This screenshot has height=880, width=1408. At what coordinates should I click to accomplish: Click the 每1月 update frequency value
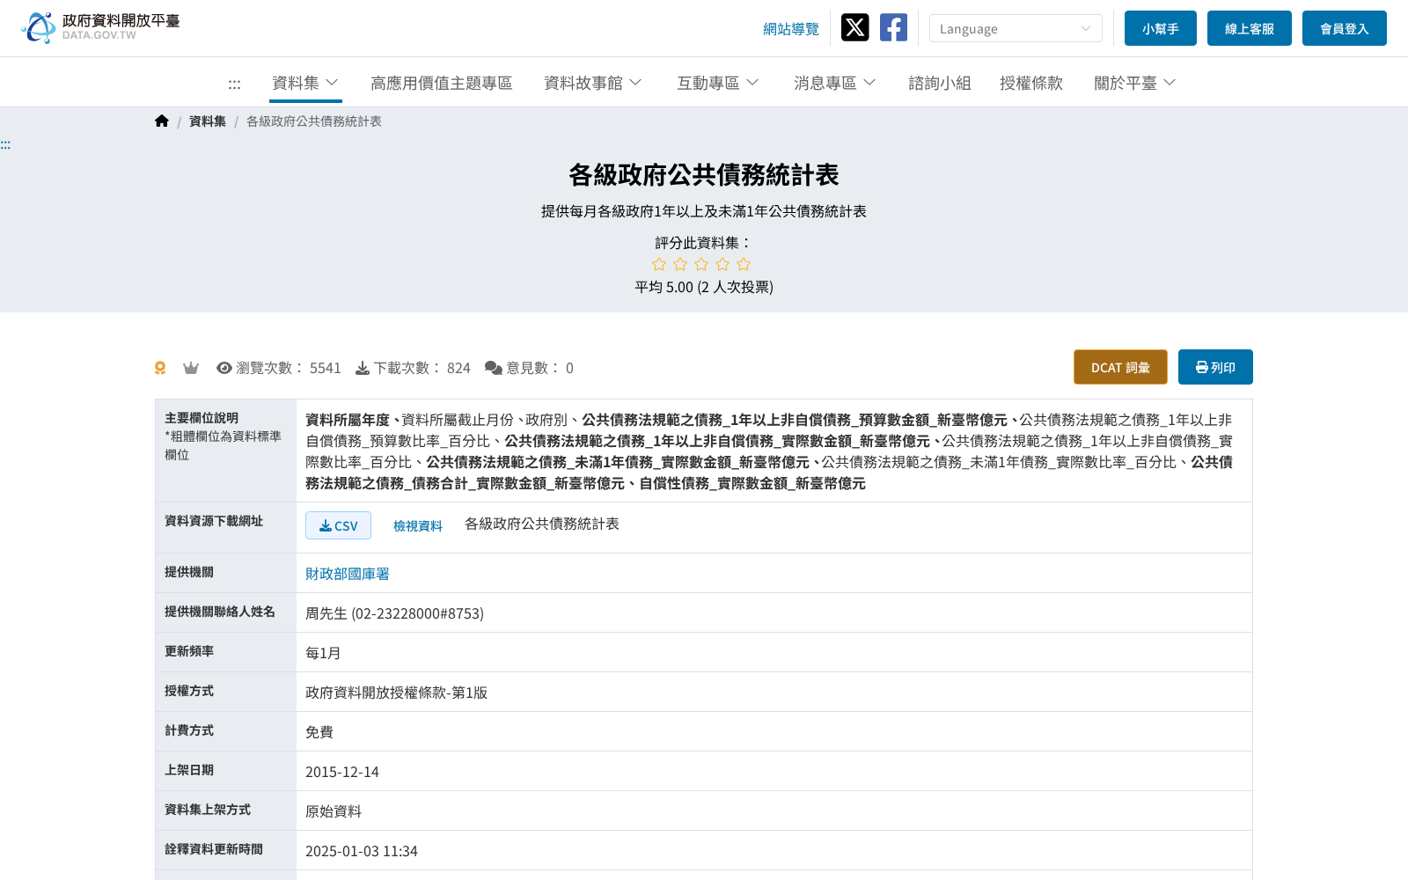pos(323,653)
